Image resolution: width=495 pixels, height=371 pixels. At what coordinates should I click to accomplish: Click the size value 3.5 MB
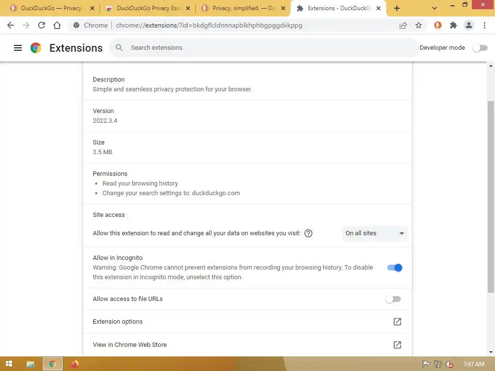click(x=102, y=152)
